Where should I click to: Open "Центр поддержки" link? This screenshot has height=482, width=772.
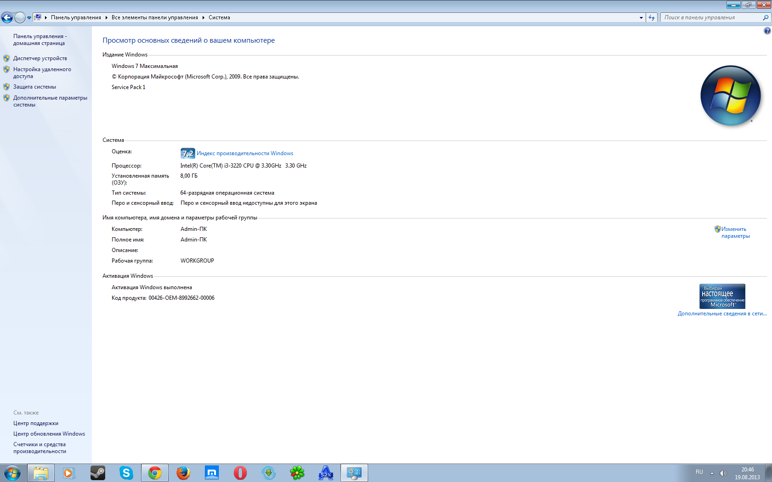point(36,423)
